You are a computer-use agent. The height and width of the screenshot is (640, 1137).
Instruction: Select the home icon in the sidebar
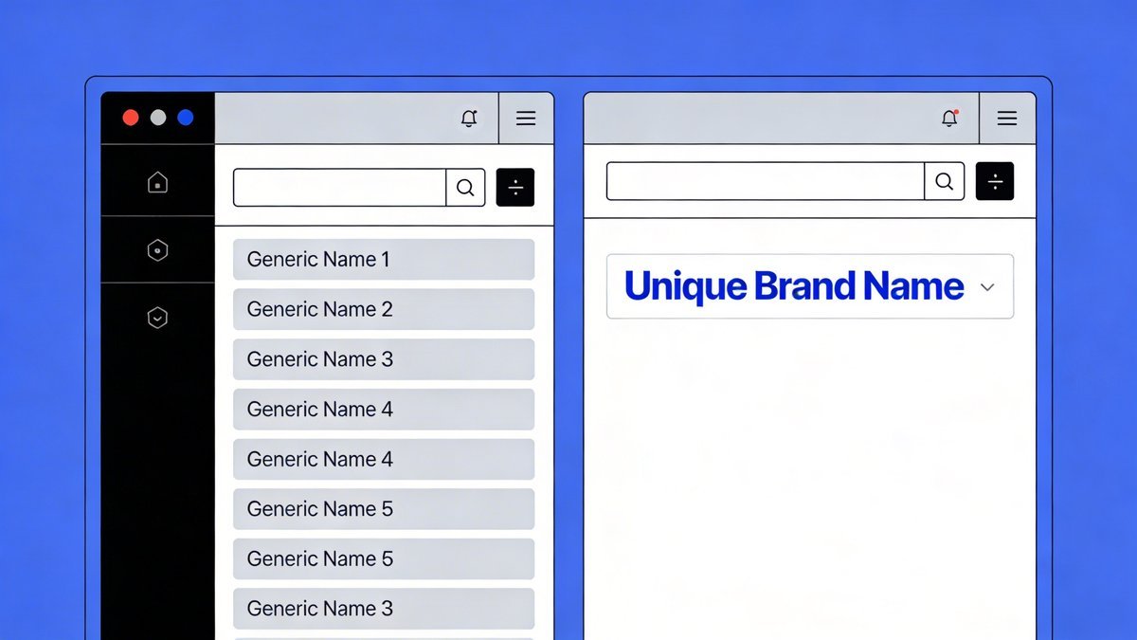tap(157, 181)
